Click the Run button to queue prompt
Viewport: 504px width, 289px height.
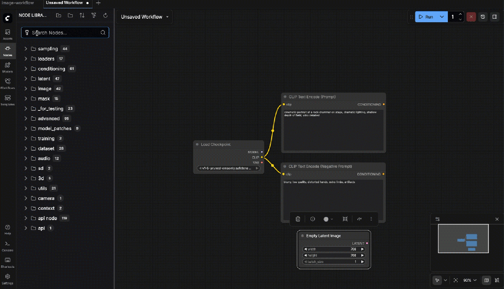[426, 17]
